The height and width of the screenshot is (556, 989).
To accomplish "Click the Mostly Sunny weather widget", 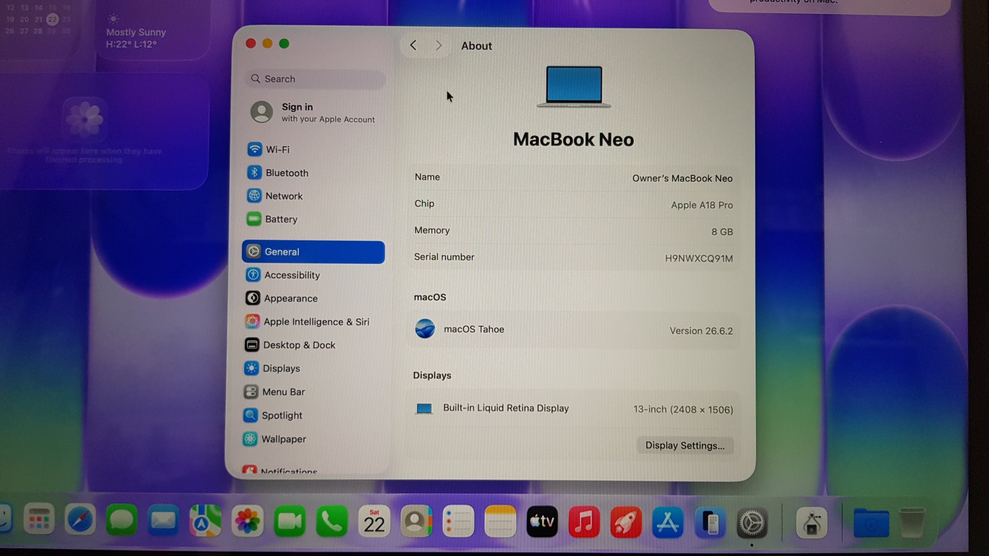I will pyautogui.click(x=154, y=30).
